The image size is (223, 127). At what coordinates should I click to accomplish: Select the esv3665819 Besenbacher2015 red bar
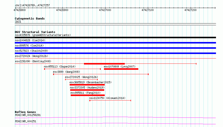(x=87, y=85)
